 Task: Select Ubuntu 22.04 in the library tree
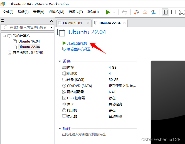(x=29, y=47)
